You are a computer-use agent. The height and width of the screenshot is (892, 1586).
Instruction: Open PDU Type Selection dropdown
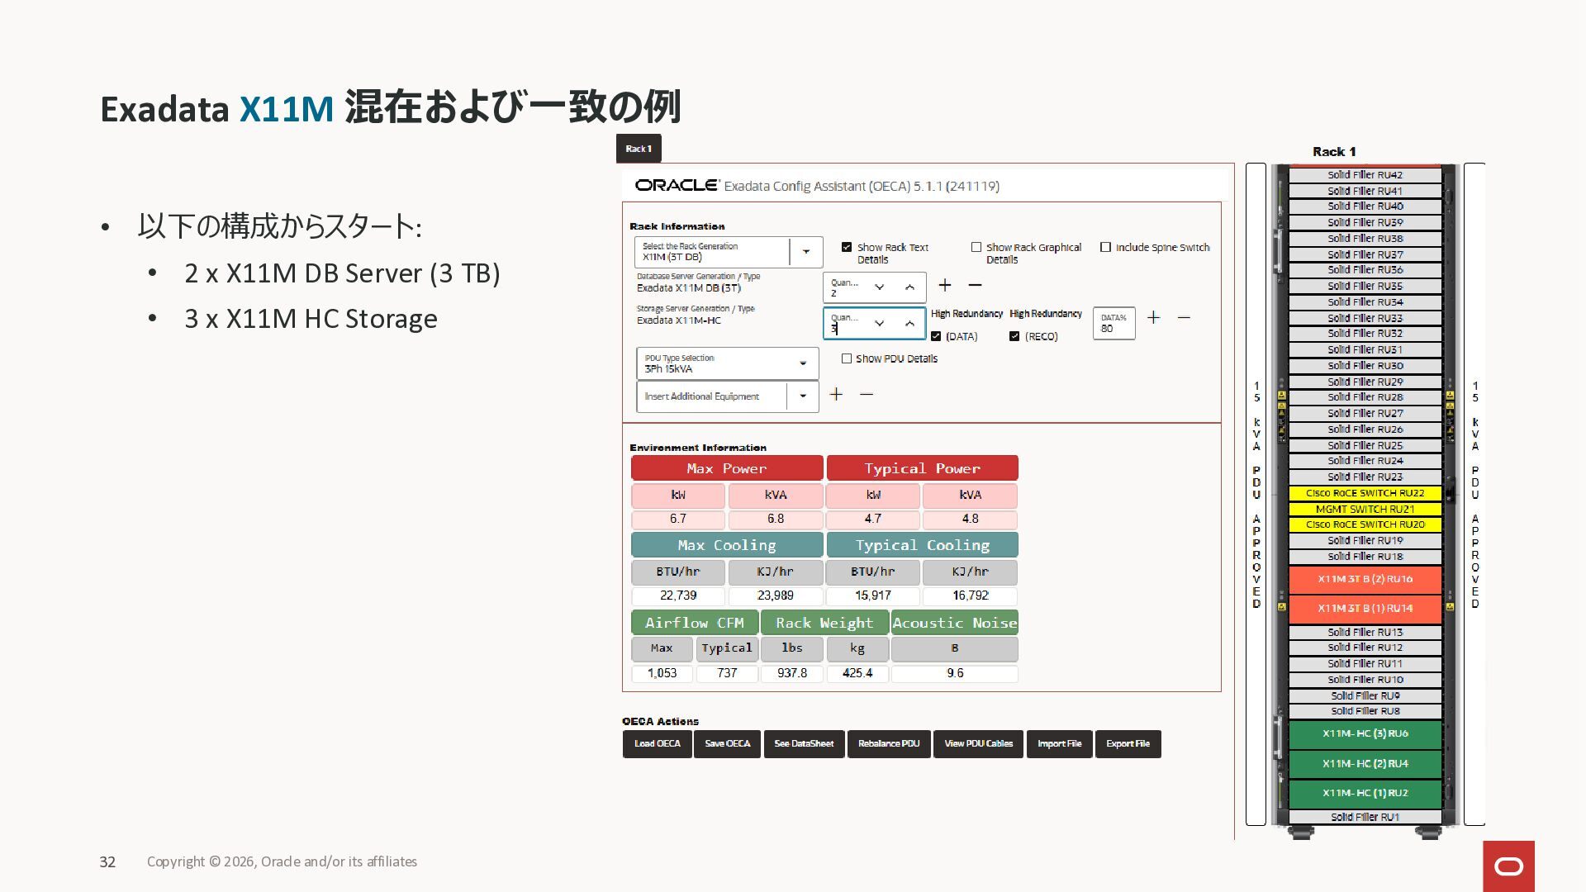tap(802, 363)
